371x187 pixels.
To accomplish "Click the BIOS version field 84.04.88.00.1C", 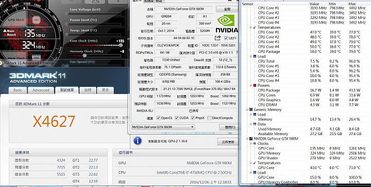I will point(184,38).
